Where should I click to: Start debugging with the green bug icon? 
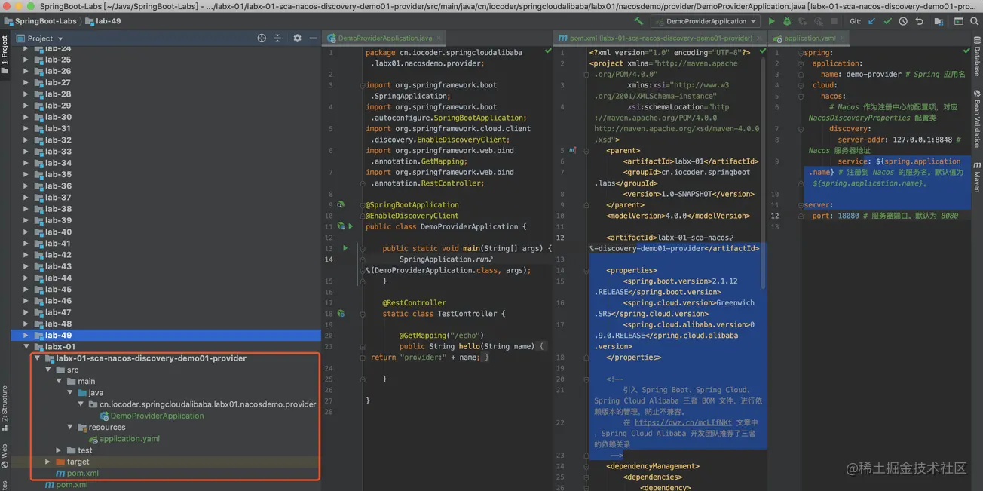787,21
